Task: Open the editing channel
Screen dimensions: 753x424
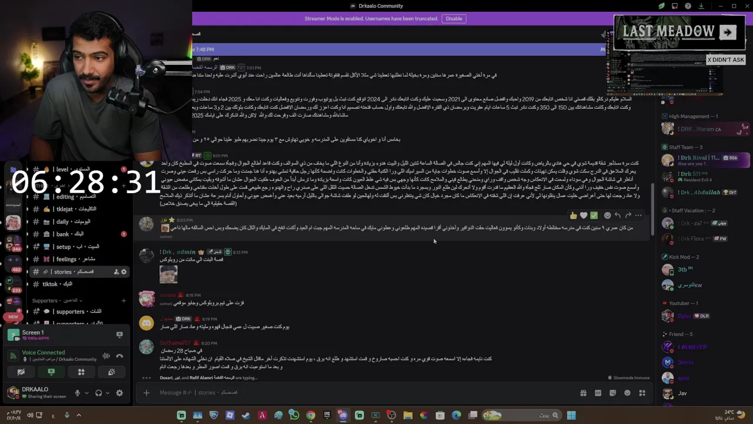Action: 78,197
